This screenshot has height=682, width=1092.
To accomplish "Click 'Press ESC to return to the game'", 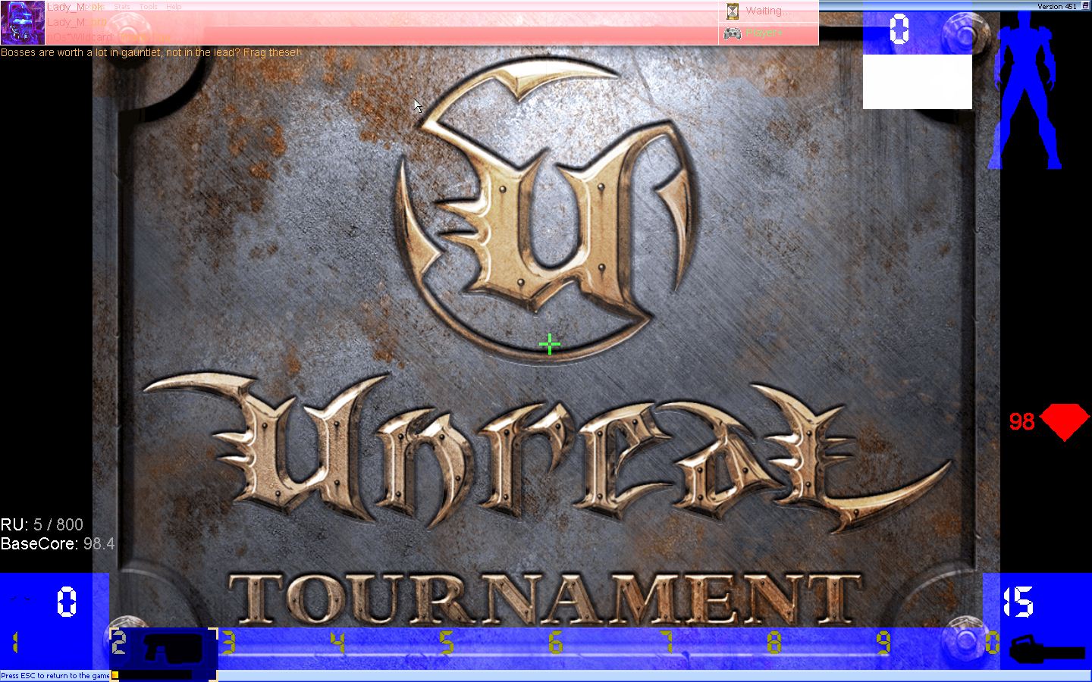I will tap(55, 675).
